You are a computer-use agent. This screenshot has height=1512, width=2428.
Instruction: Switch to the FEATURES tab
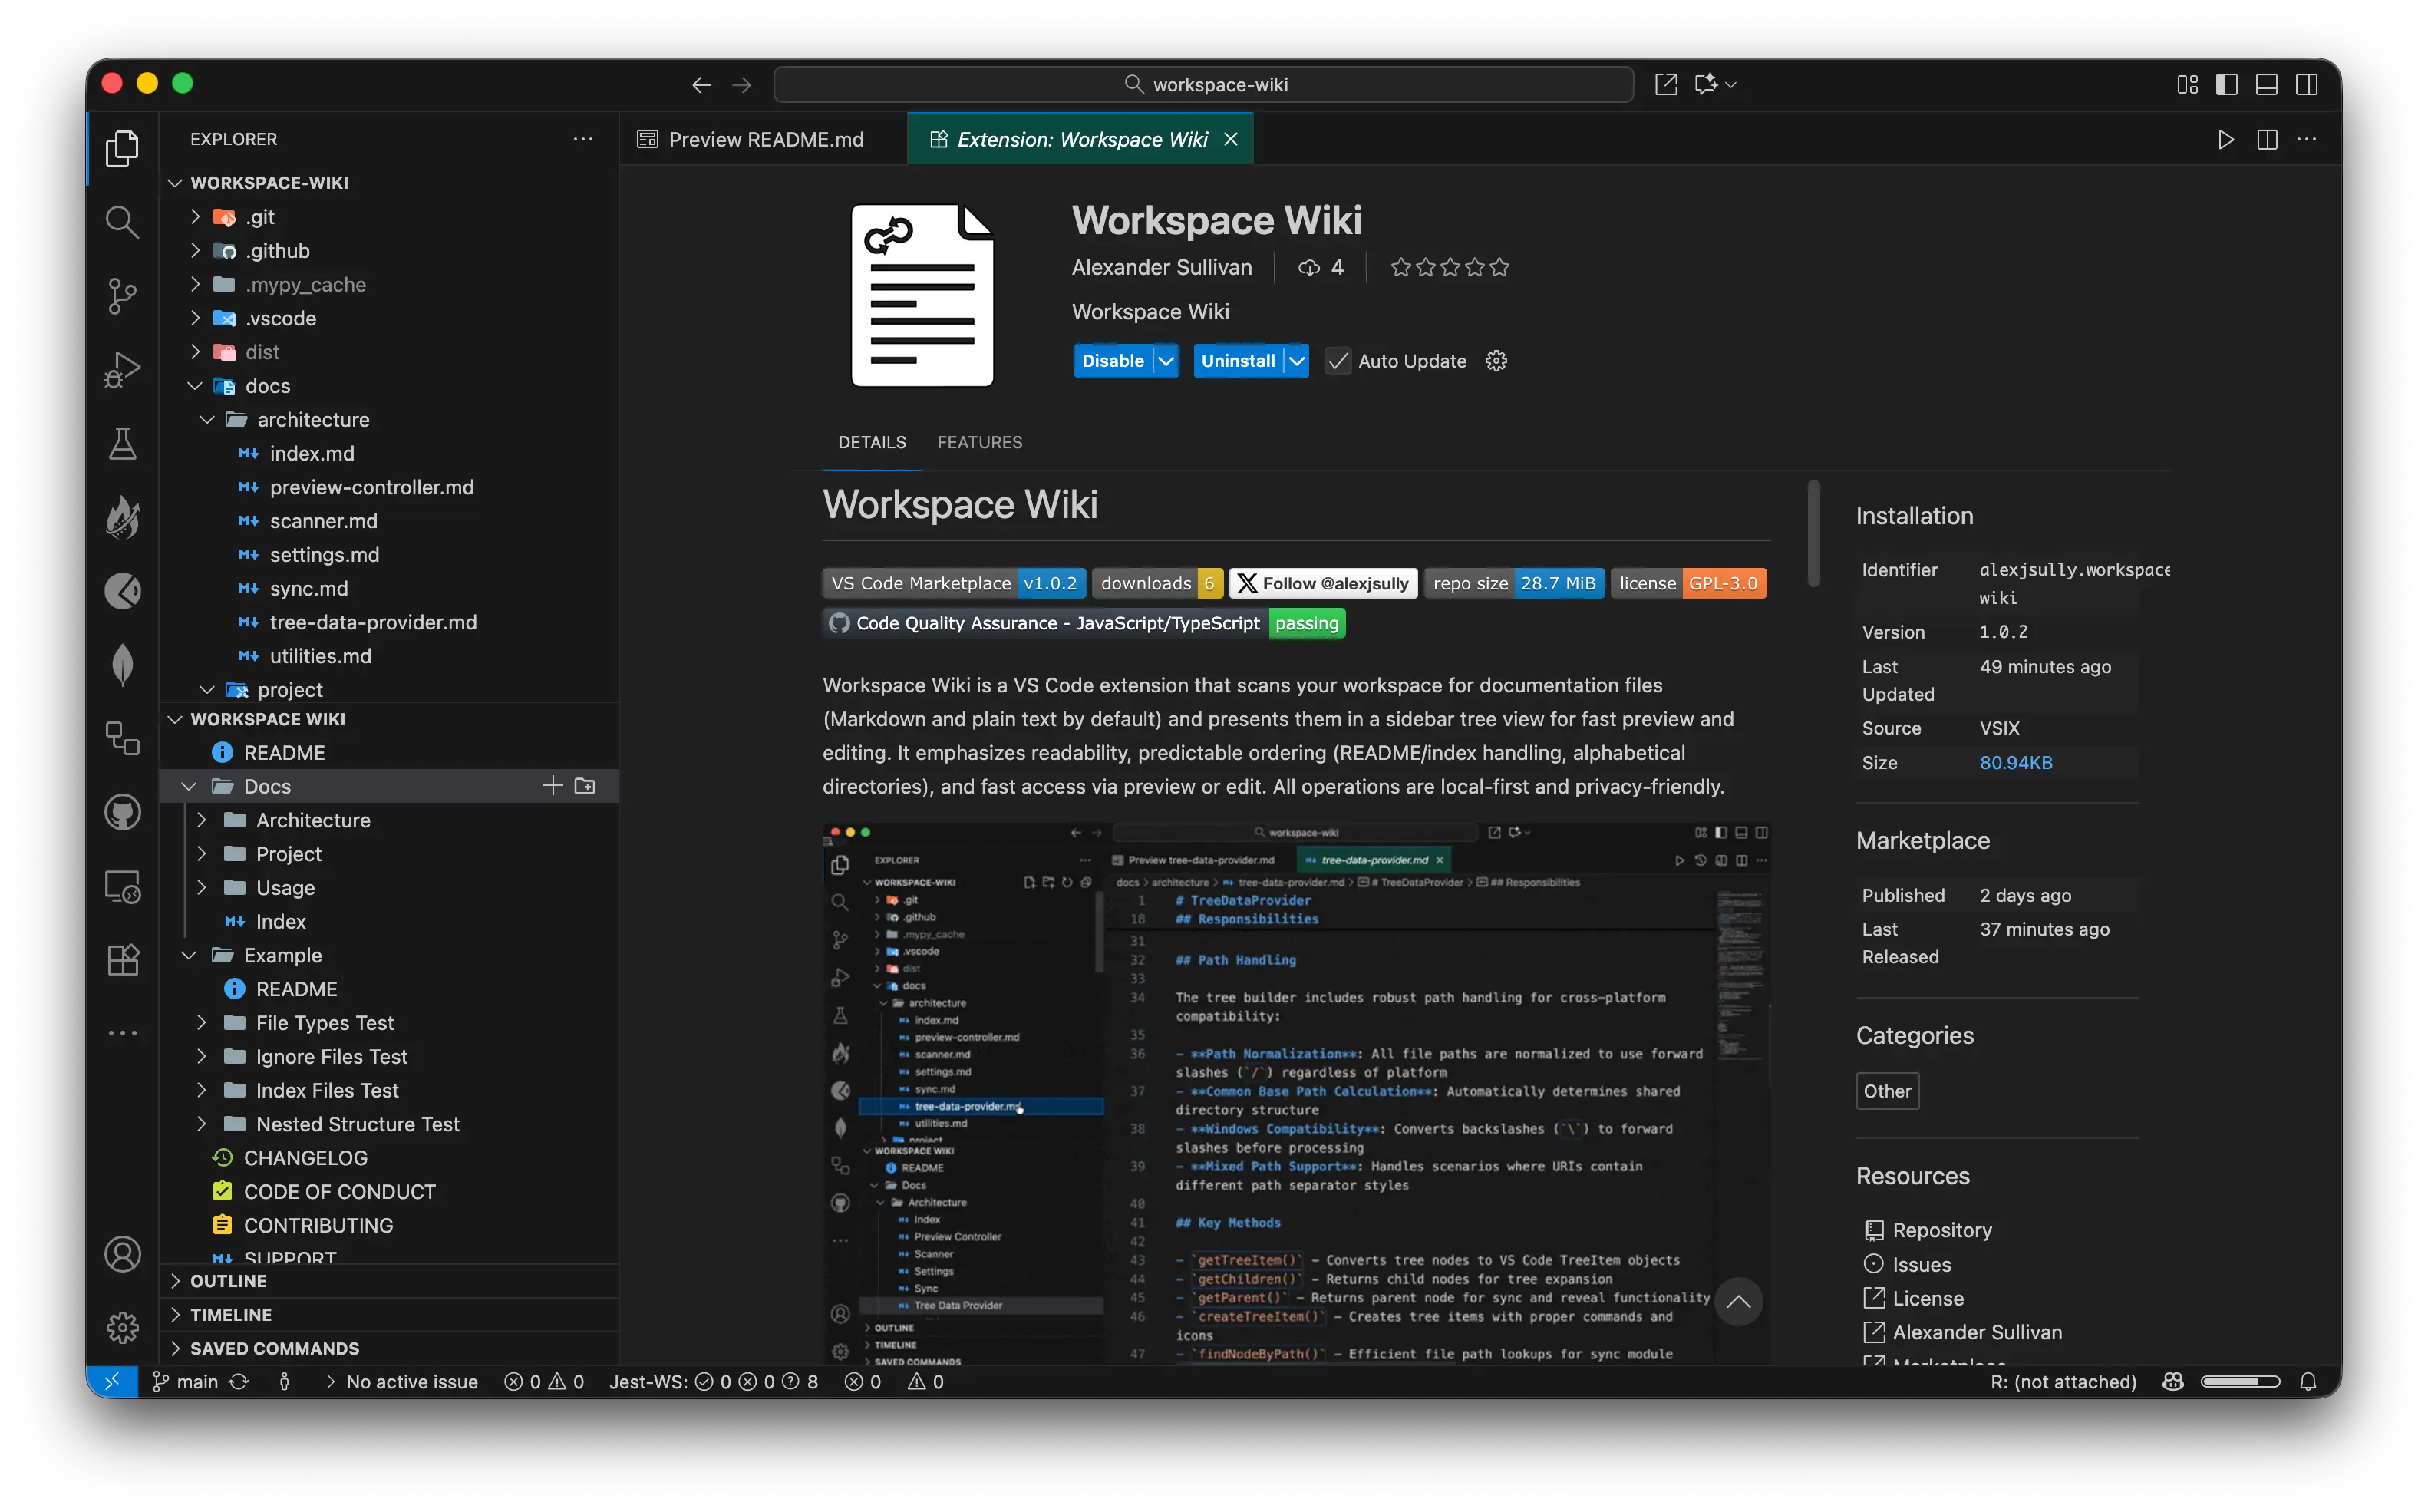tap(980, 442)
